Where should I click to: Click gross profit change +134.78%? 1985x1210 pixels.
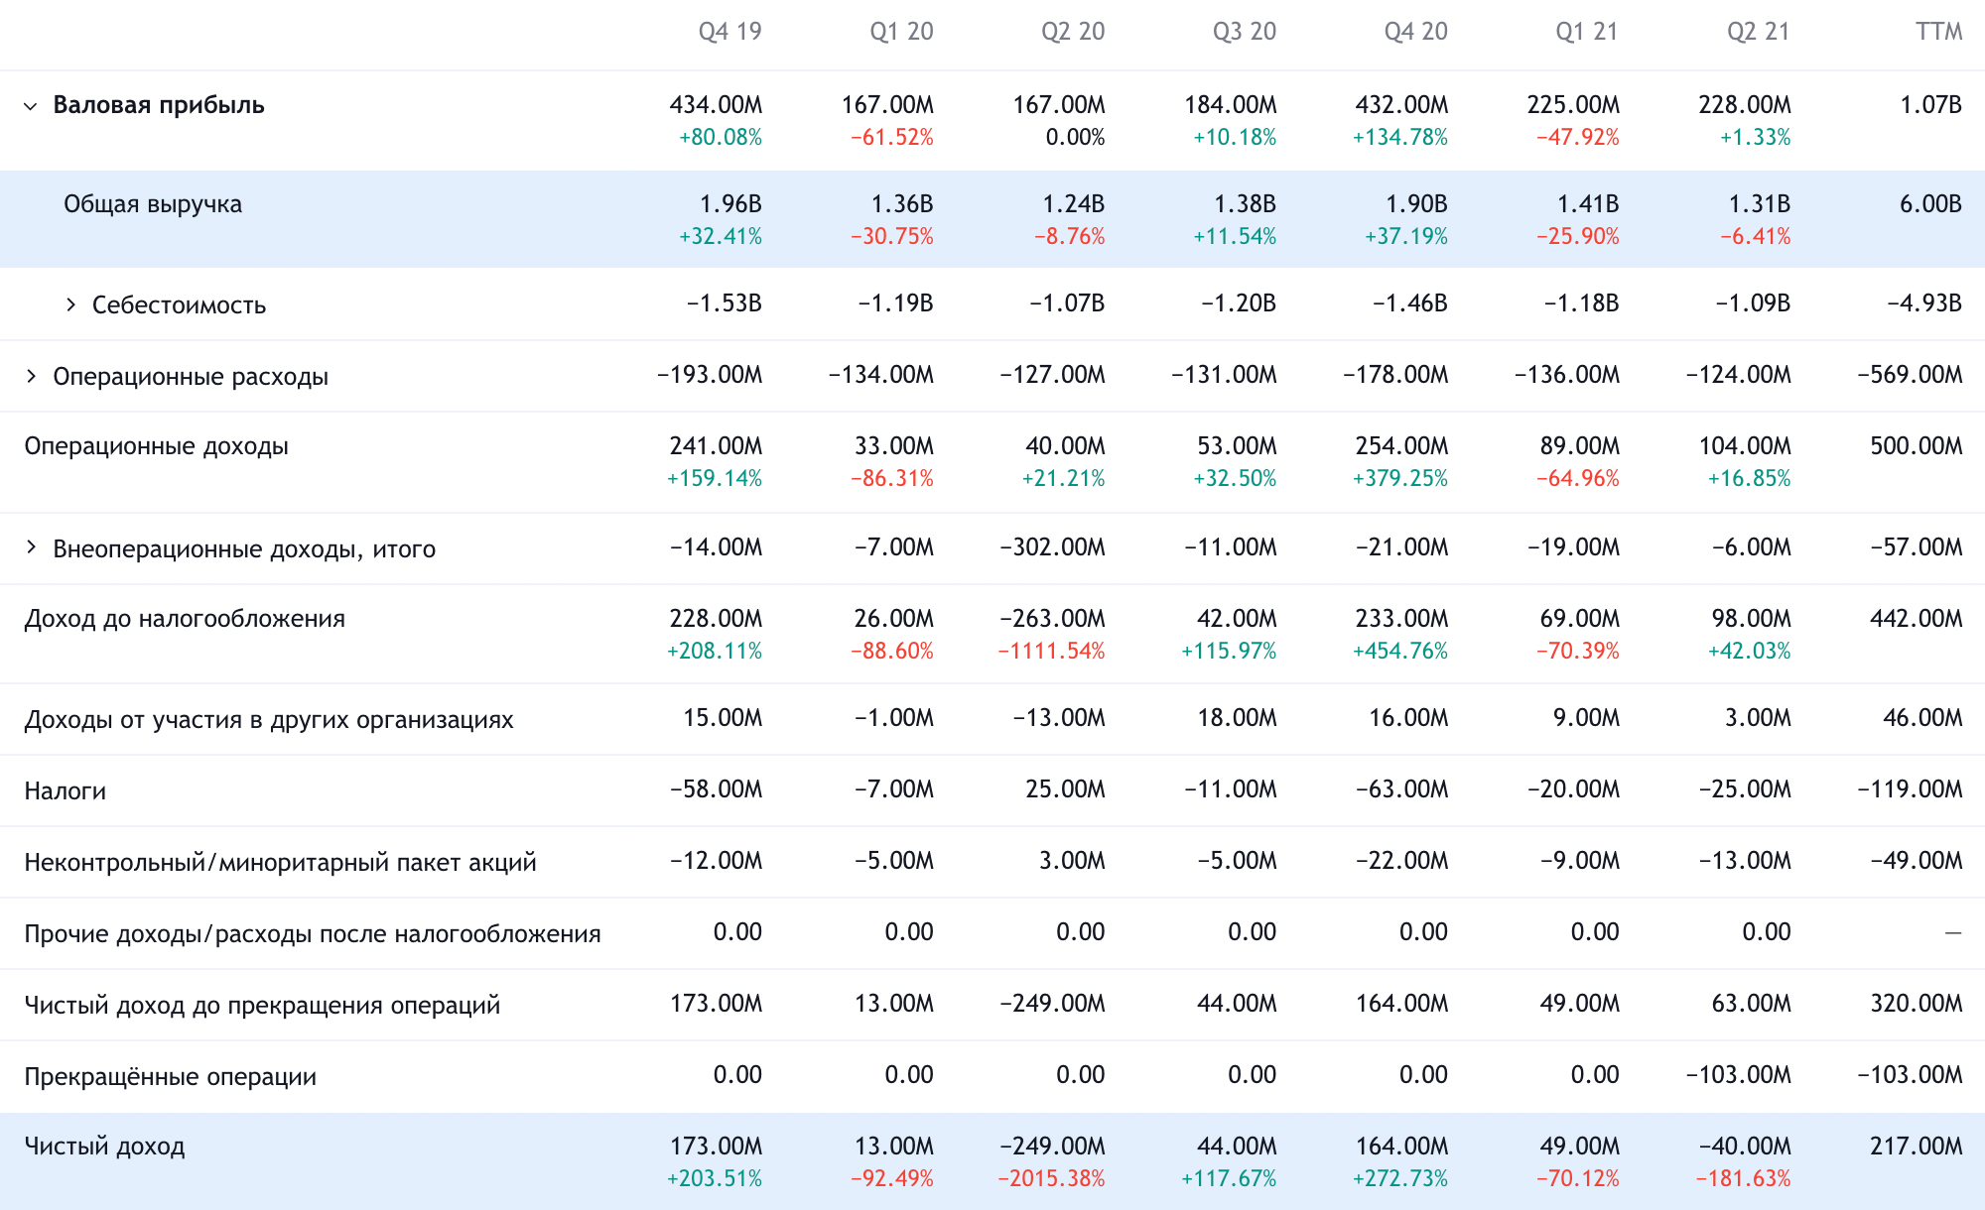[1399, 137]
